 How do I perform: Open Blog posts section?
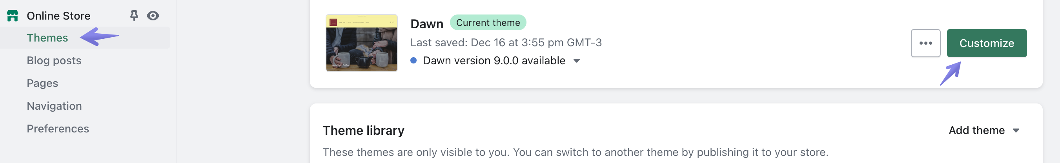(54, 60)
